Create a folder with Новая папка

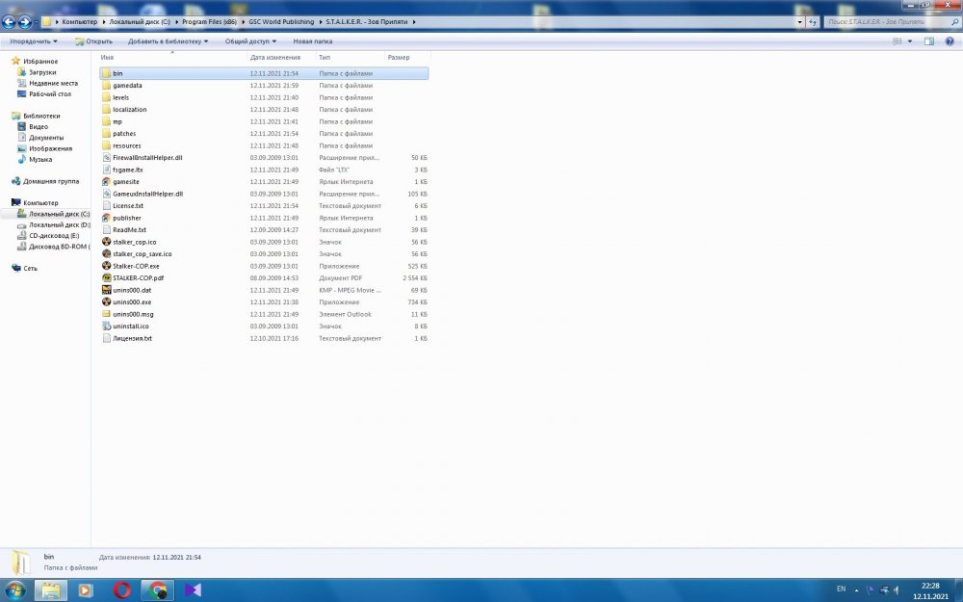click(x=313, y=41)
